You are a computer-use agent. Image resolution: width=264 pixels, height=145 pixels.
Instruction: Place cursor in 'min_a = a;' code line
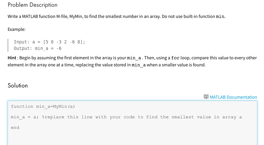[25, 117]
